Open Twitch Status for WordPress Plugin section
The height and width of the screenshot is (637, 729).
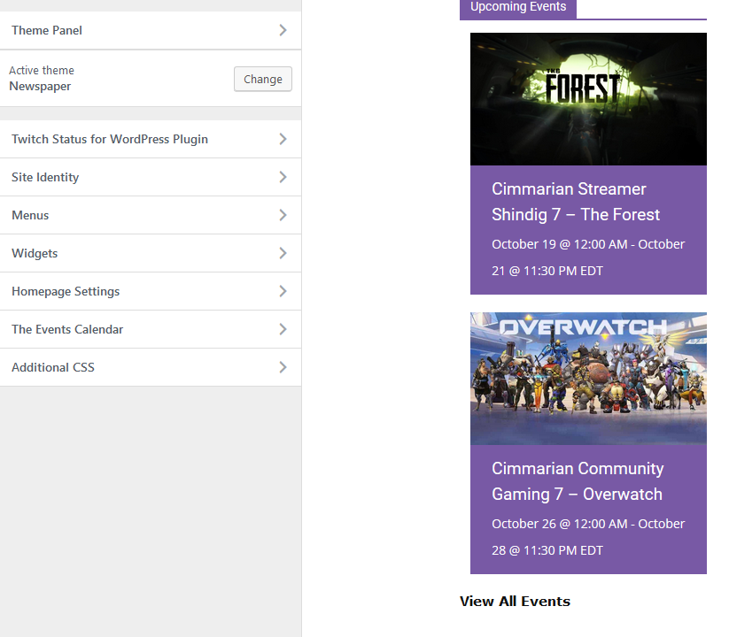[151, 139]
